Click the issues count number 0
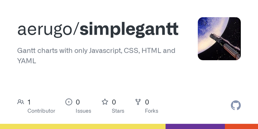Viewport: 258px width, 129px height. 78,102
